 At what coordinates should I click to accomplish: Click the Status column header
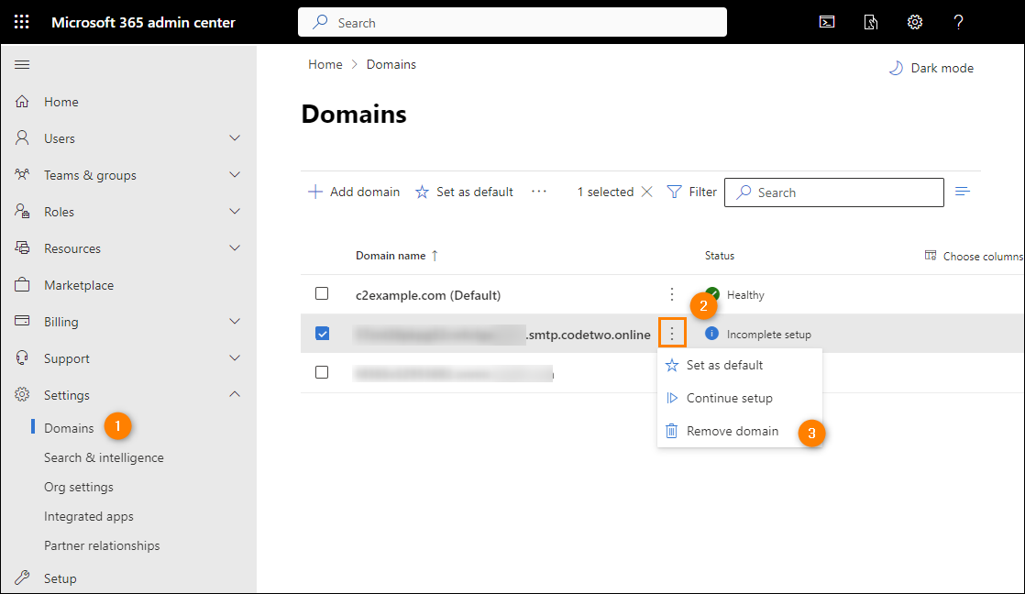719,256
